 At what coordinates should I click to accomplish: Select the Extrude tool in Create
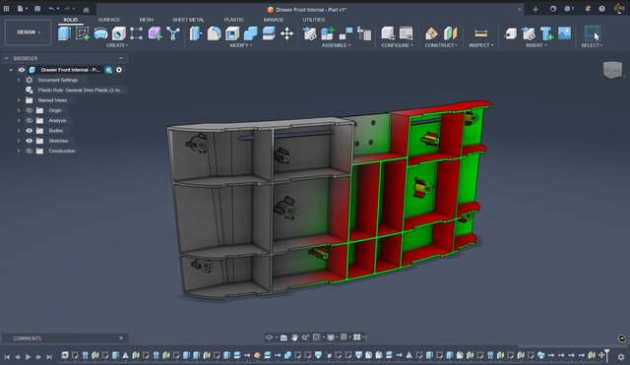tap(64, 33)
